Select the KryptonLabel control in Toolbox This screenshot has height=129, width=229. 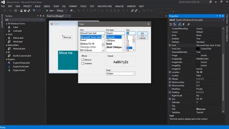(19, 70)
